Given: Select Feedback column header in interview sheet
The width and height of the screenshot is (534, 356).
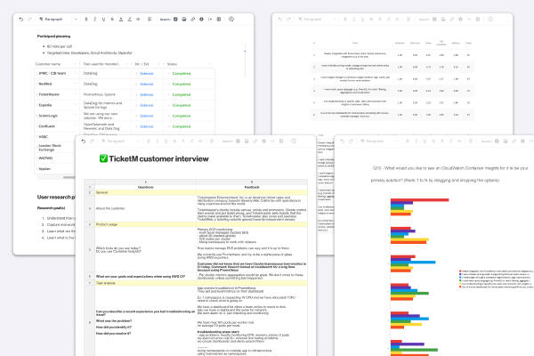Looking at the screenshot, I should pos(252,188).
